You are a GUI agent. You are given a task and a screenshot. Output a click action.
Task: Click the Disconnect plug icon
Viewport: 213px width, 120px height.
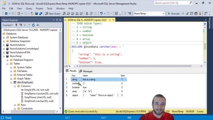click(x=21, y=25)
